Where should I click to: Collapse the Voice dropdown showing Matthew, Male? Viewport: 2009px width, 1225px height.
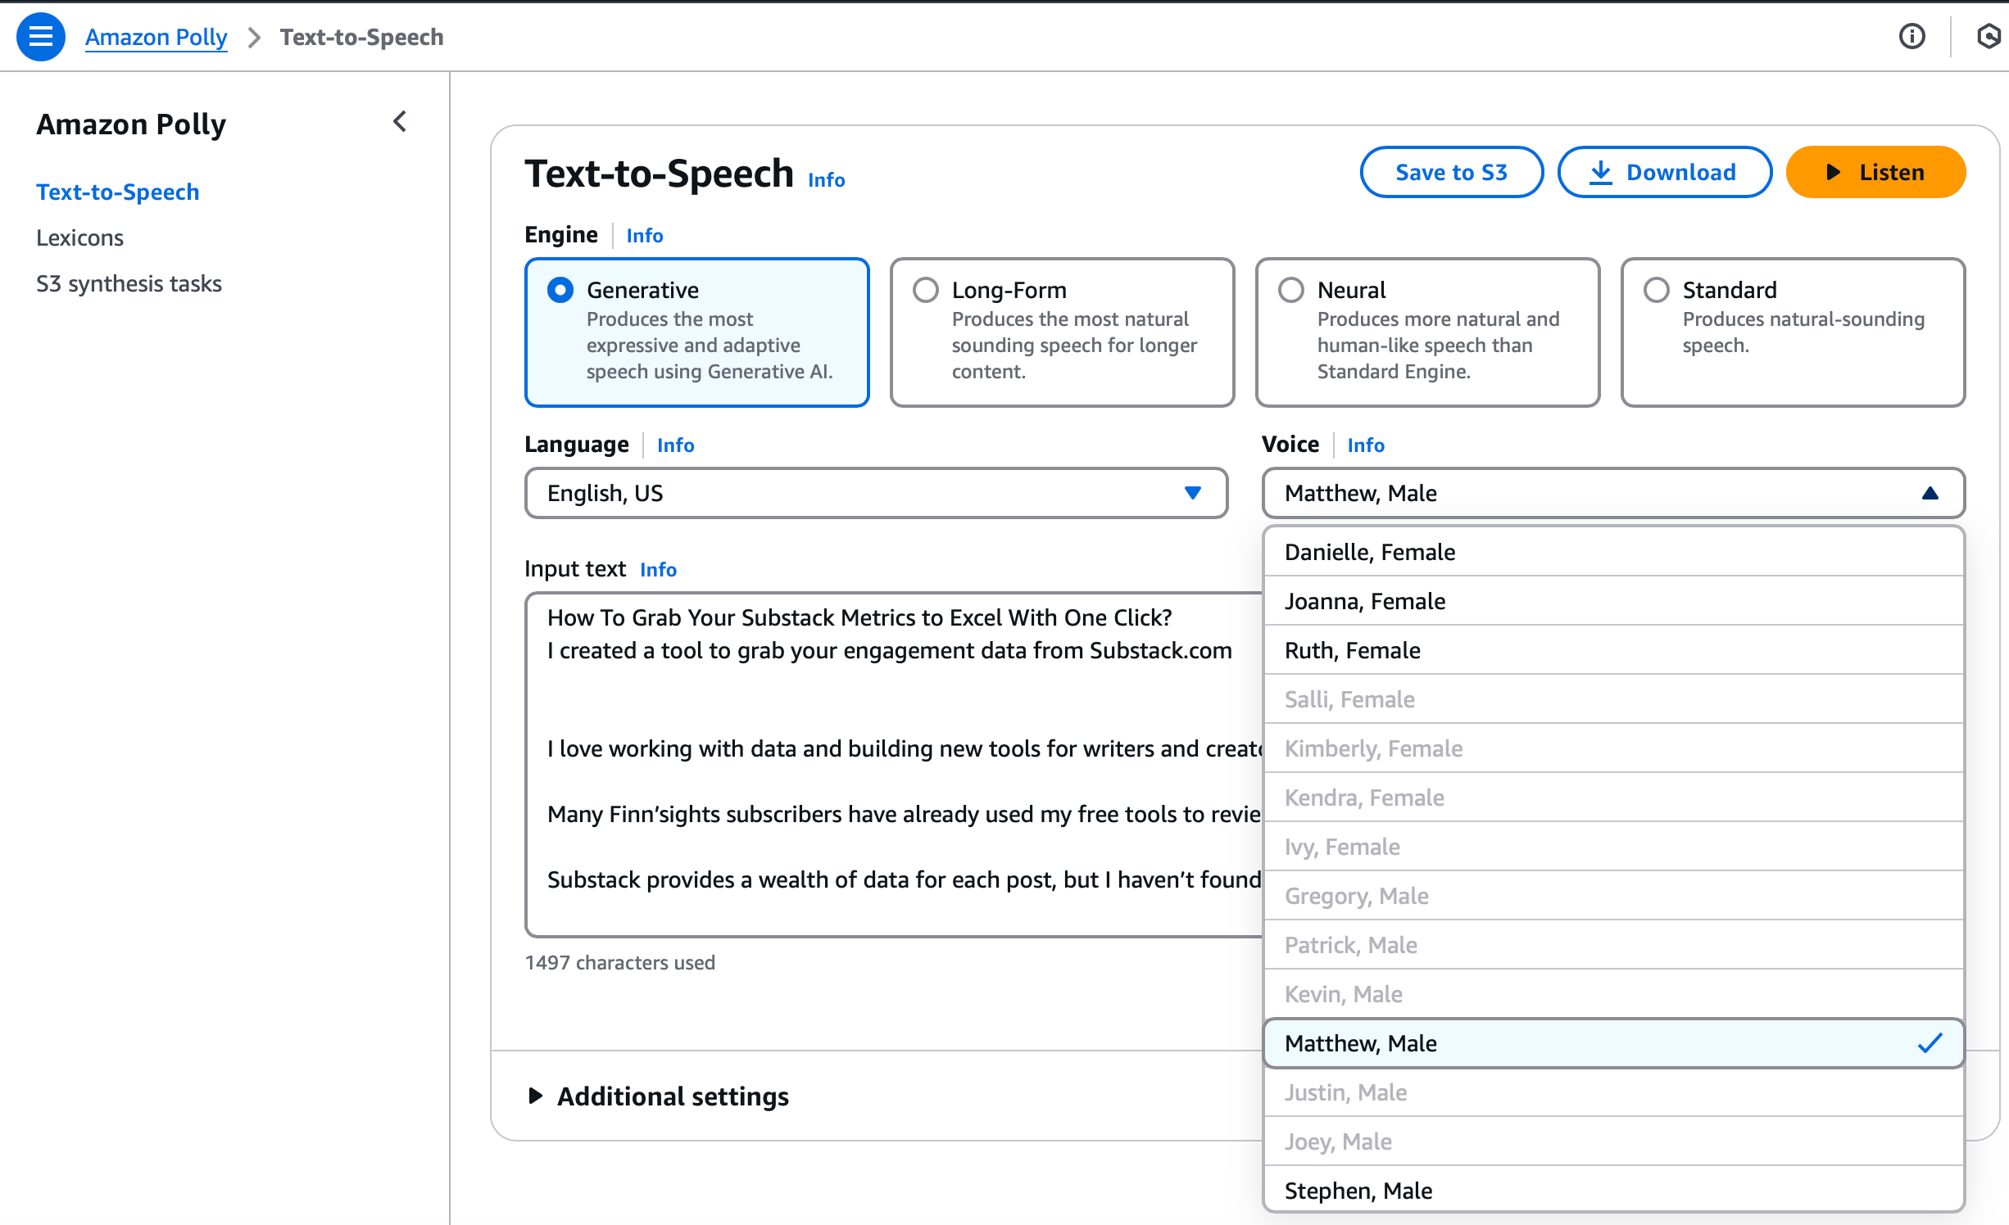[1613, 493]
